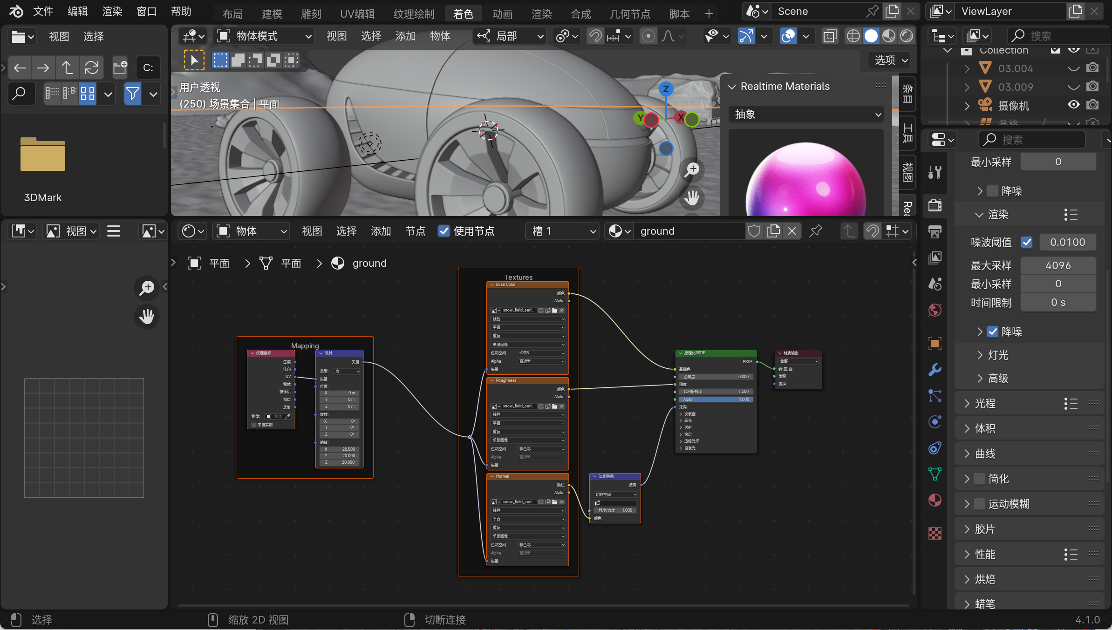Screen dimensions: 1112x630
Task: Open the Render properties tab icon
Action: tap(935, 205)
